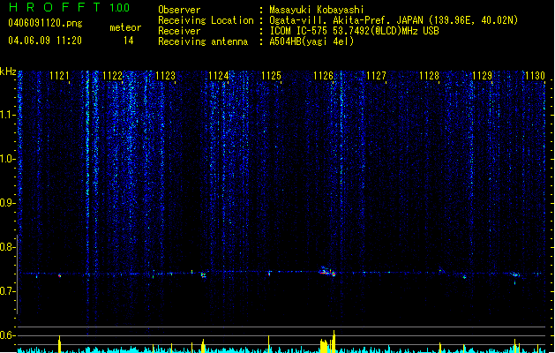Click the Observer label
This screenshot has height=353, width=555.
coord(179,10)
